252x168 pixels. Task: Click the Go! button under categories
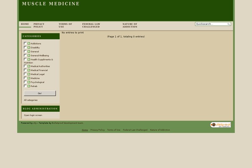point(40,93)
